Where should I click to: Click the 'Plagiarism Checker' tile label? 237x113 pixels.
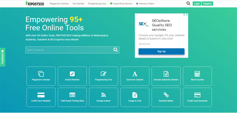click(41, 80)
